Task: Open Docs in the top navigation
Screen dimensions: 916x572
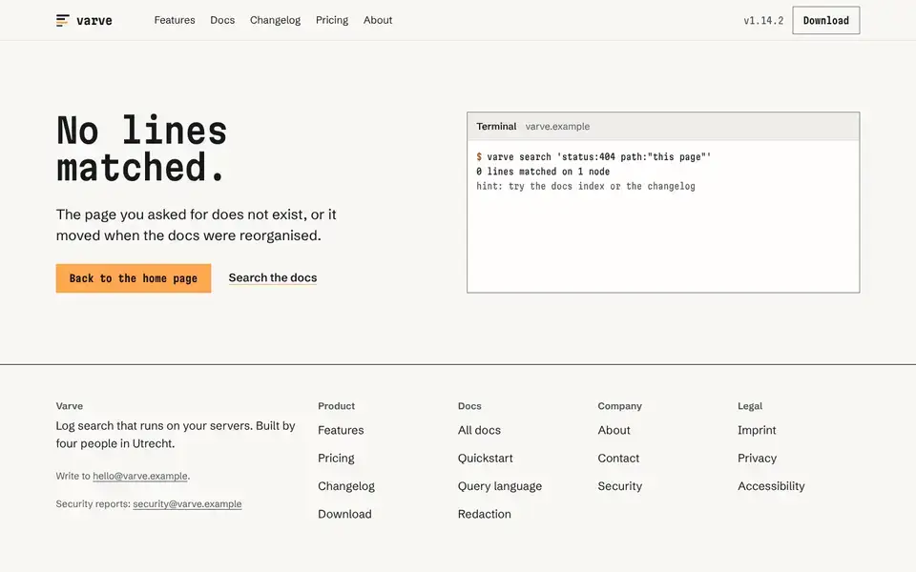Action: pyautogui.click(x=222, y=20)
